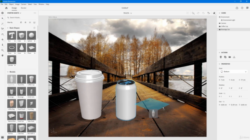Open the Pivot Bottom dropdown
This screenshot has width=250, height=140.
[234, 72]
